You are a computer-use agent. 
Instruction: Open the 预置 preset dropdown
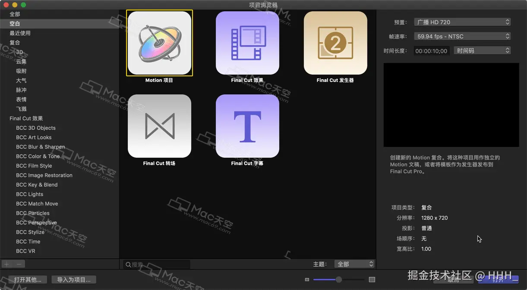coord(462,22)
